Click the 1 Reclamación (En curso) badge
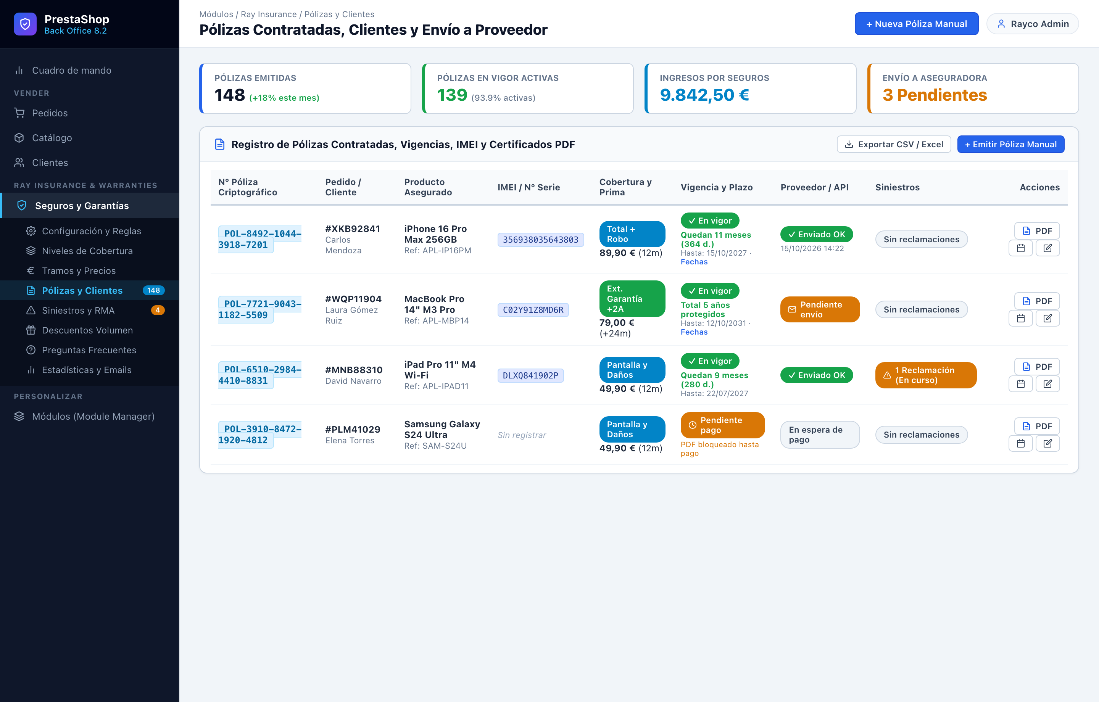1099x702 pixels. tap(926, 375)
